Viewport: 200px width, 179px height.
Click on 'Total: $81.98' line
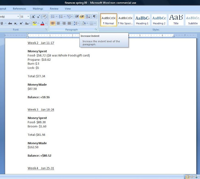coord(36,135)
